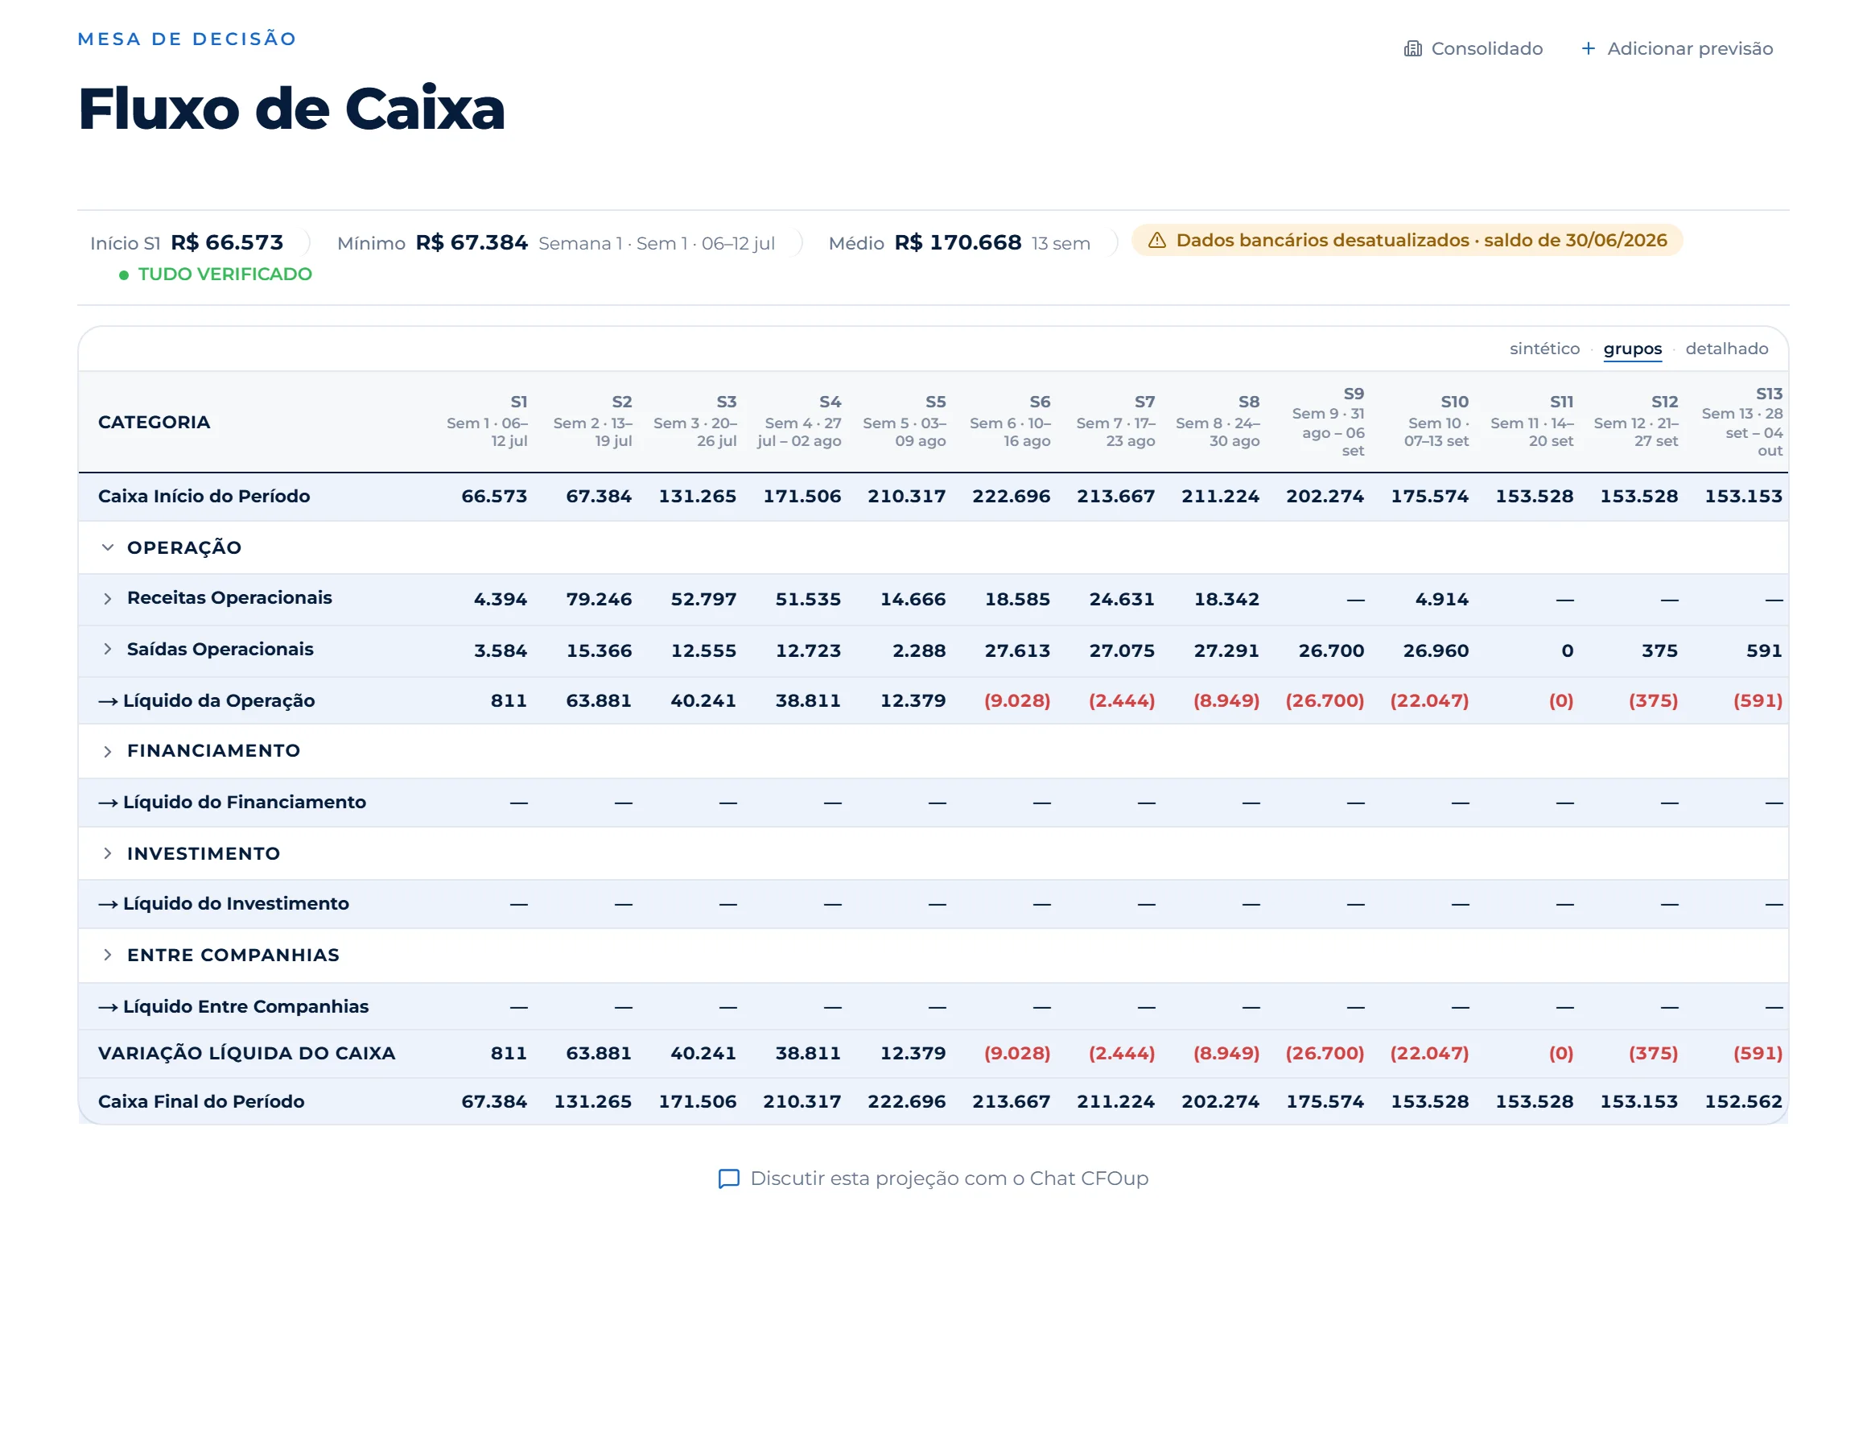This screenshot has width=1867, height=1449.
Task: Click Início S1 value R$ 66.573
Action: pos(227,242)
